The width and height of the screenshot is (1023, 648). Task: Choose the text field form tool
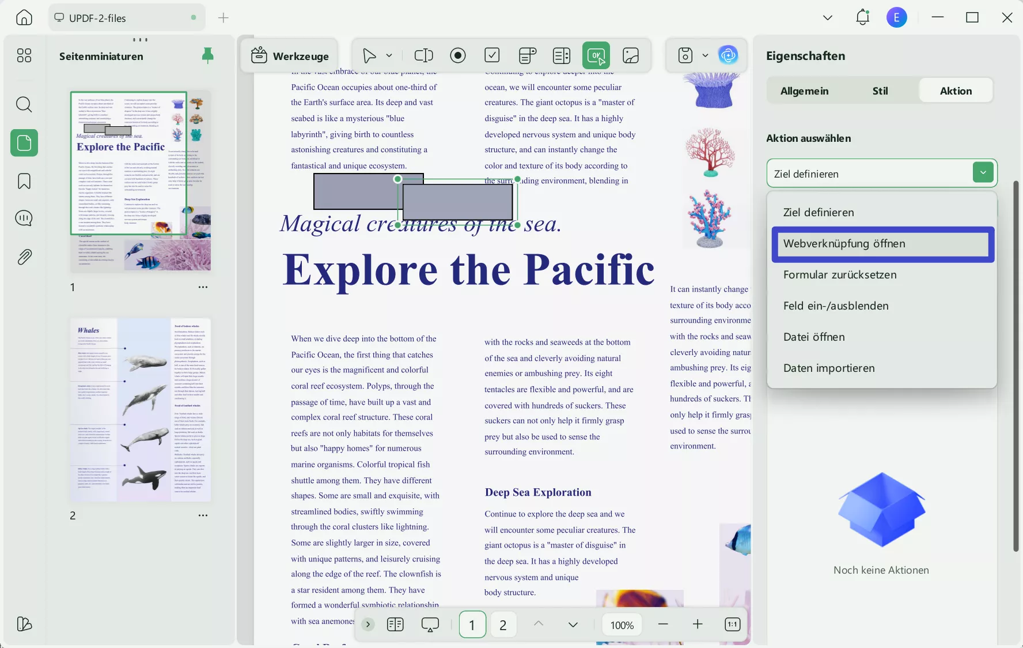click(x=423, y=55)
